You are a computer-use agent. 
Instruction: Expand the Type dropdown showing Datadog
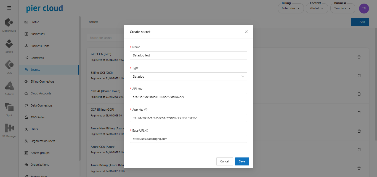point(188,77)
